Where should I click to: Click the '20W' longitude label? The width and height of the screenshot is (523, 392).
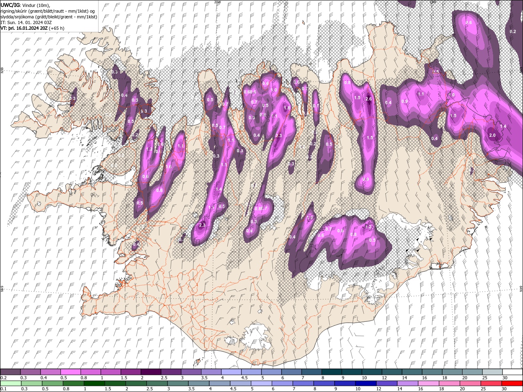tap(217, 2)
